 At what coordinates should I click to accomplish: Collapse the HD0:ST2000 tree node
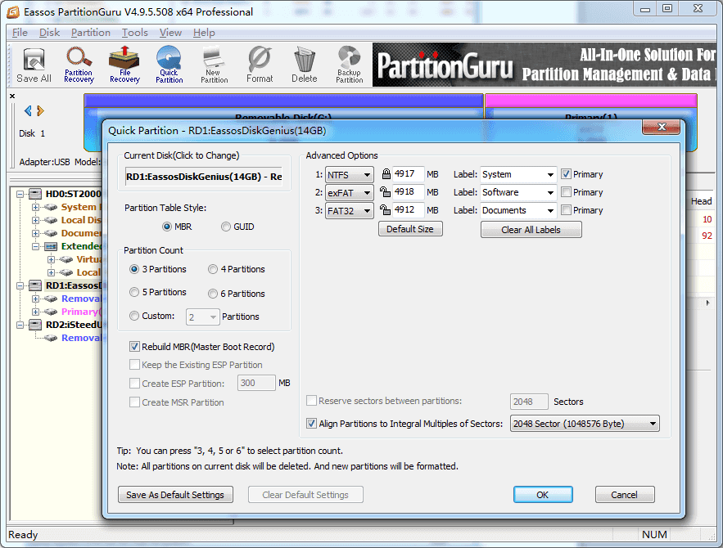pos(20,195)
